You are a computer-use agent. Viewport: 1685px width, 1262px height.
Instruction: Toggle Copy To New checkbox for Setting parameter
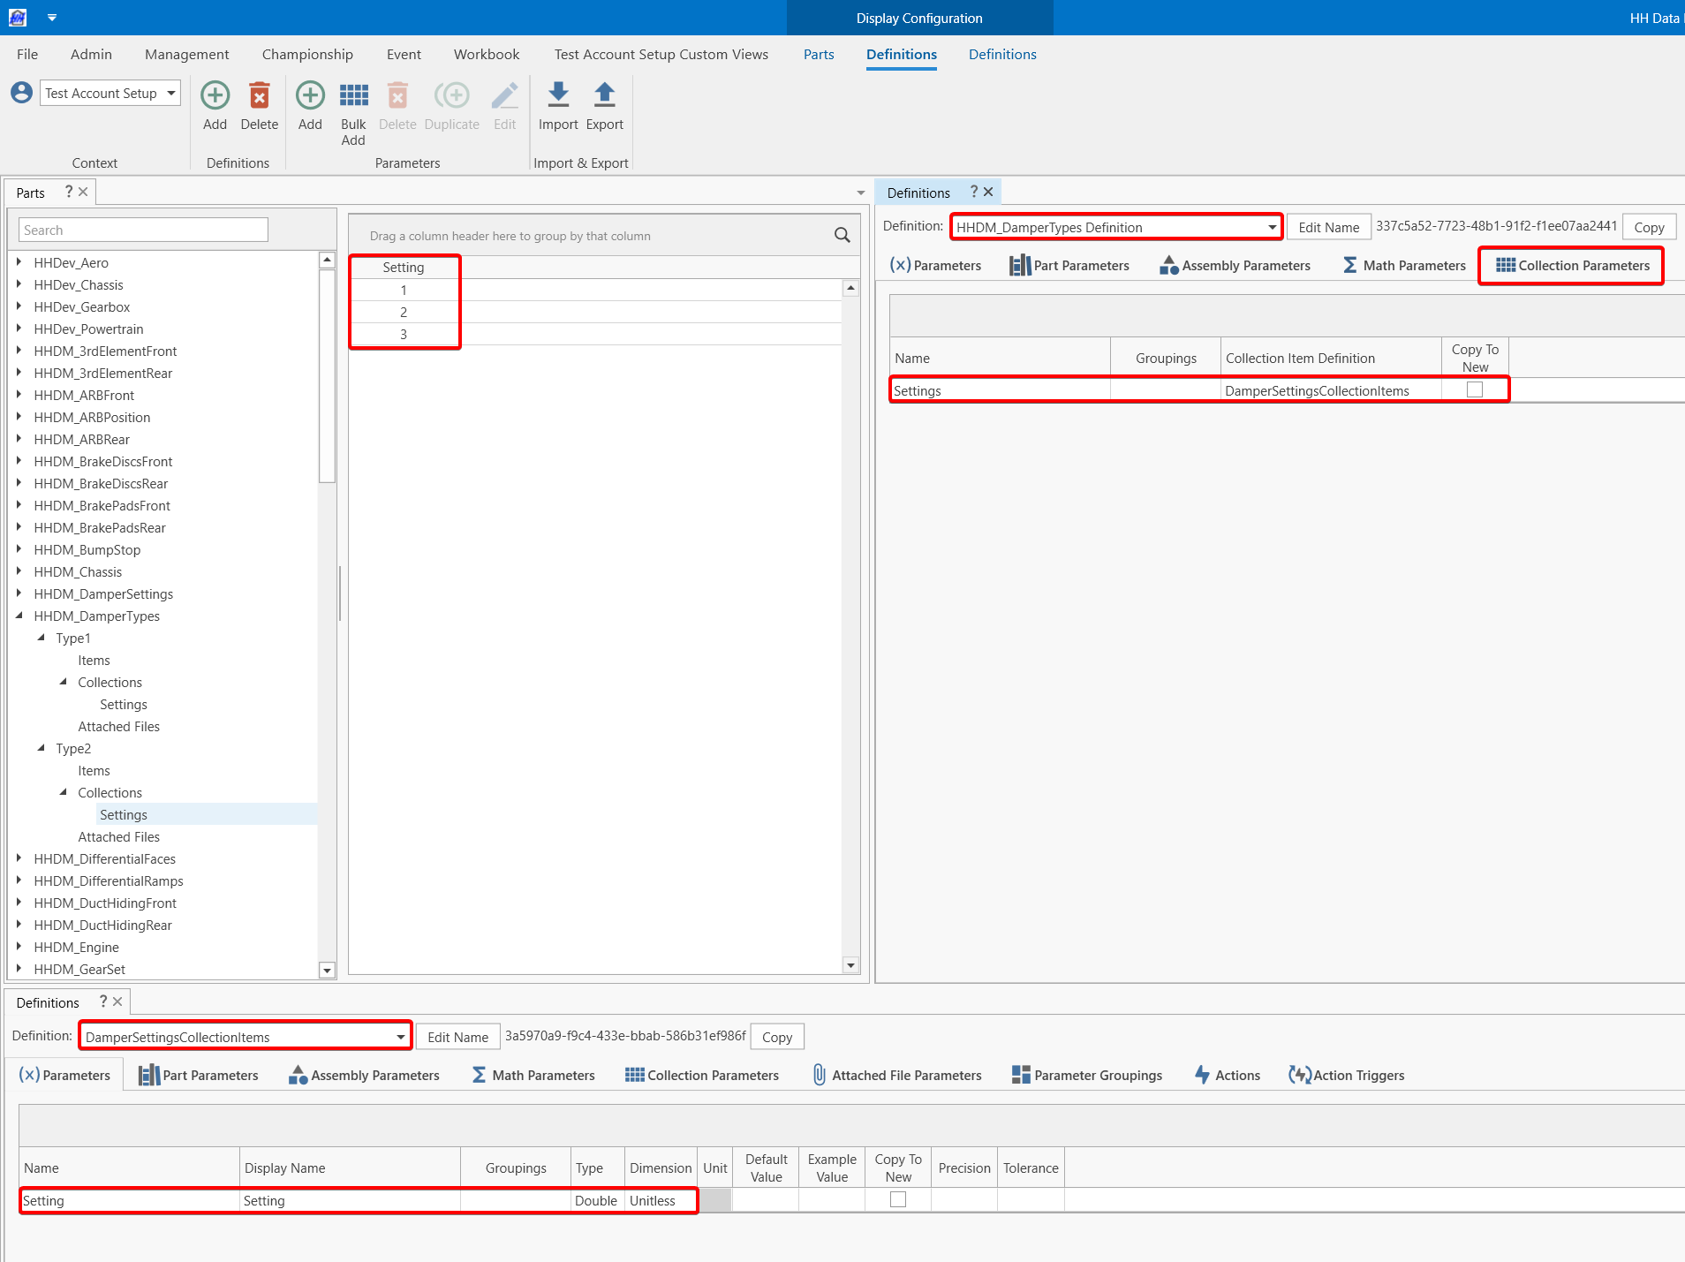(897, 1199)
